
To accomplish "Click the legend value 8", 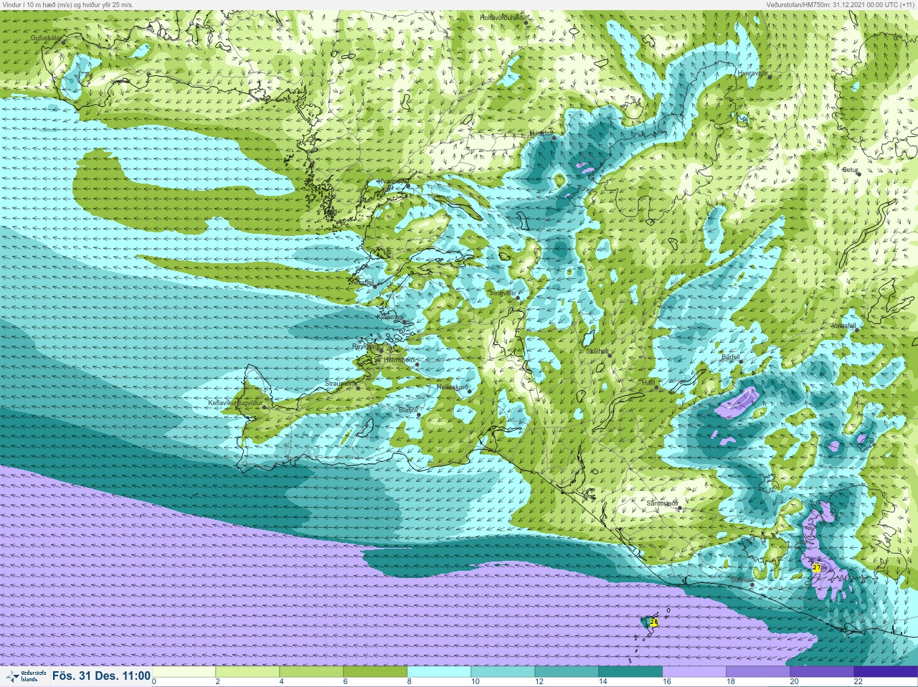I will (408, 682).
